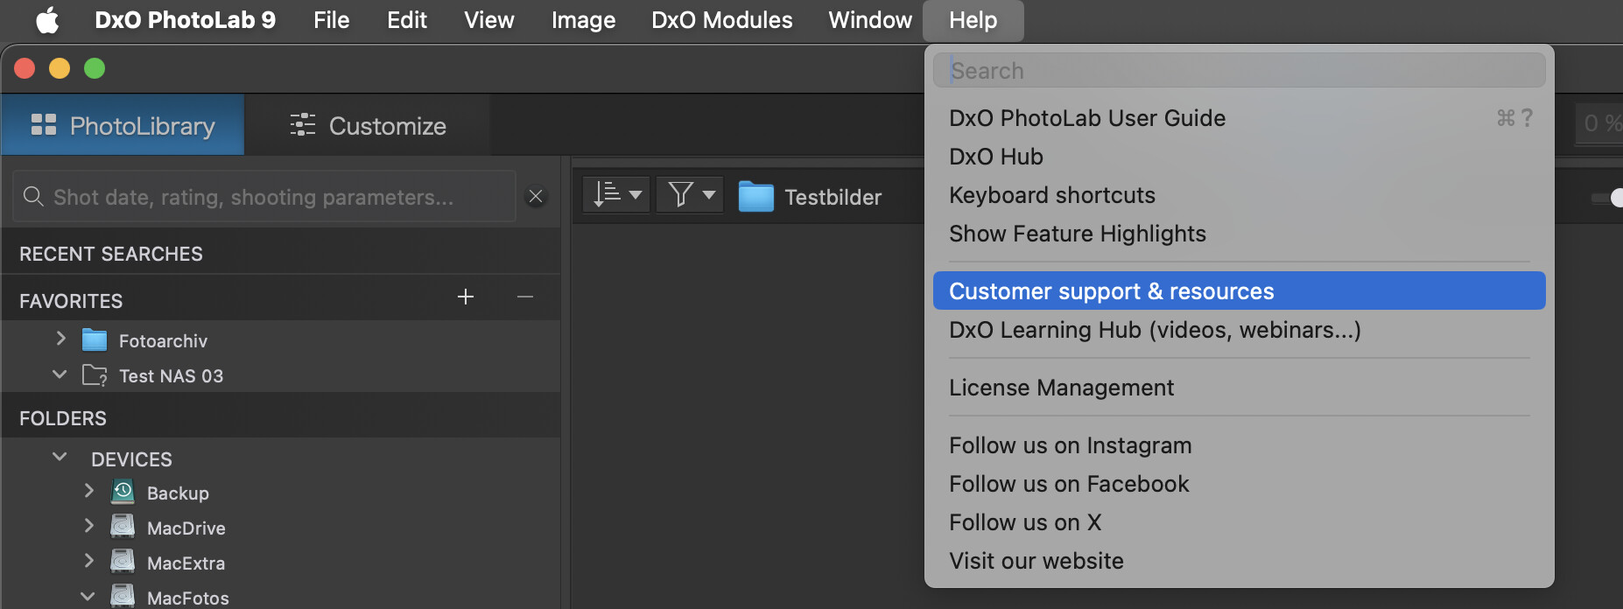Remove a favorite with the minus button

[525, 297]
